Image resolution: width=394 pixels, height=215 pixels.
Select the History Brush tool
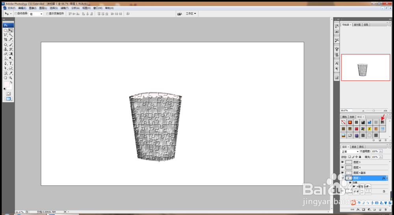coord(11,49)
